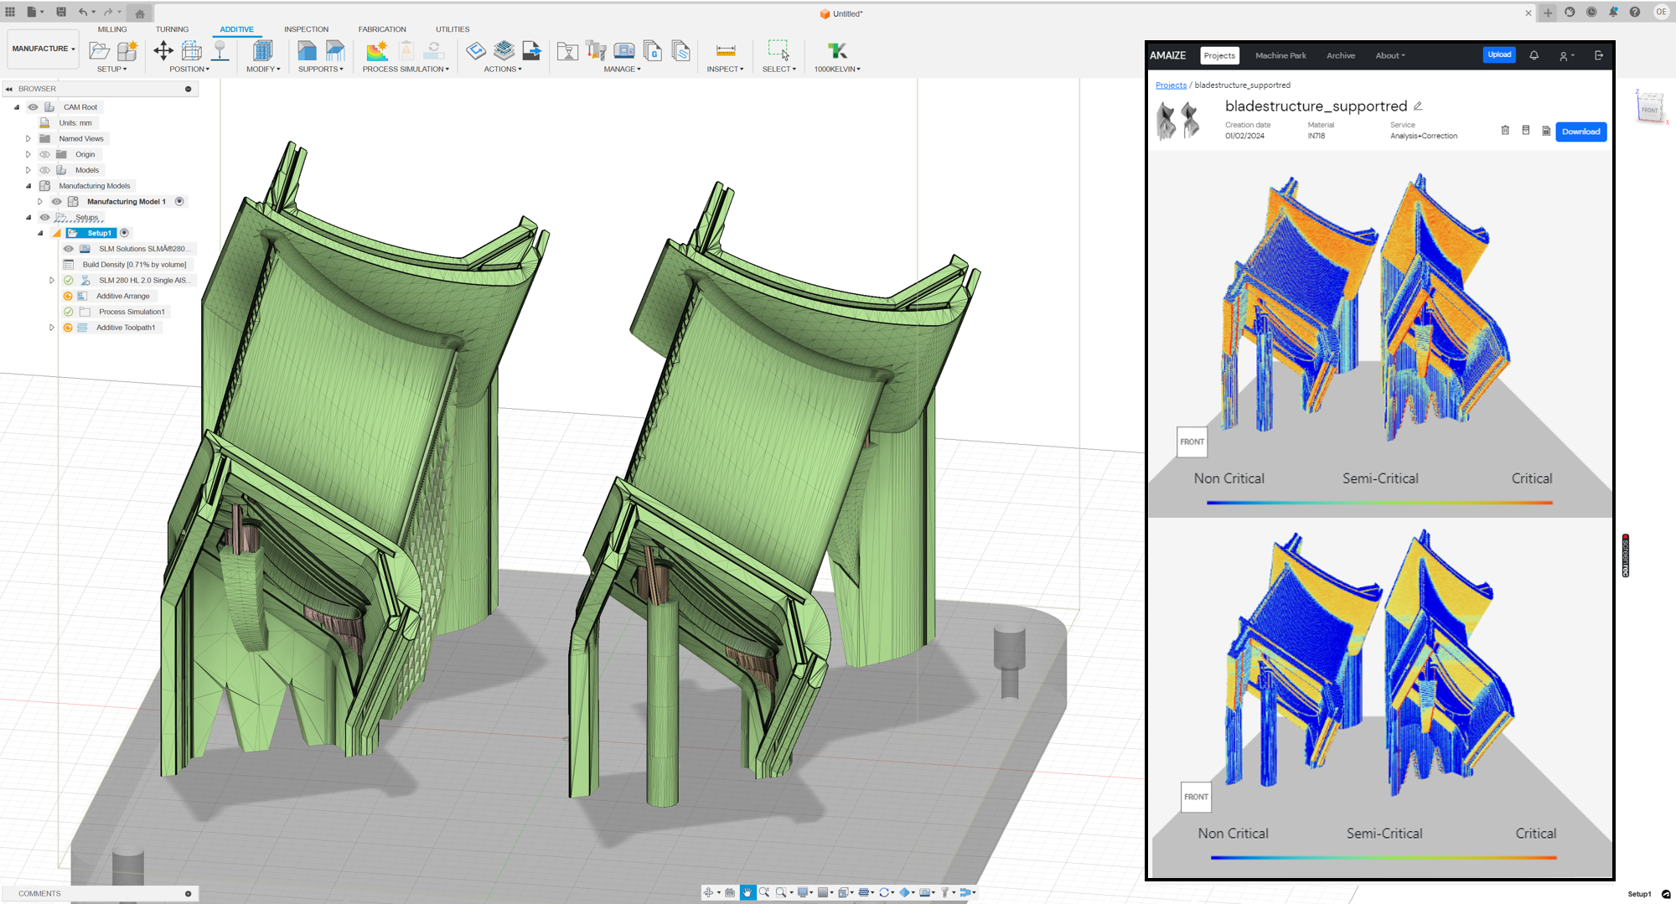The height and width of the screenshot is (904, 1676).
Task: Click the FRONT view cube
Action: 1649,110
